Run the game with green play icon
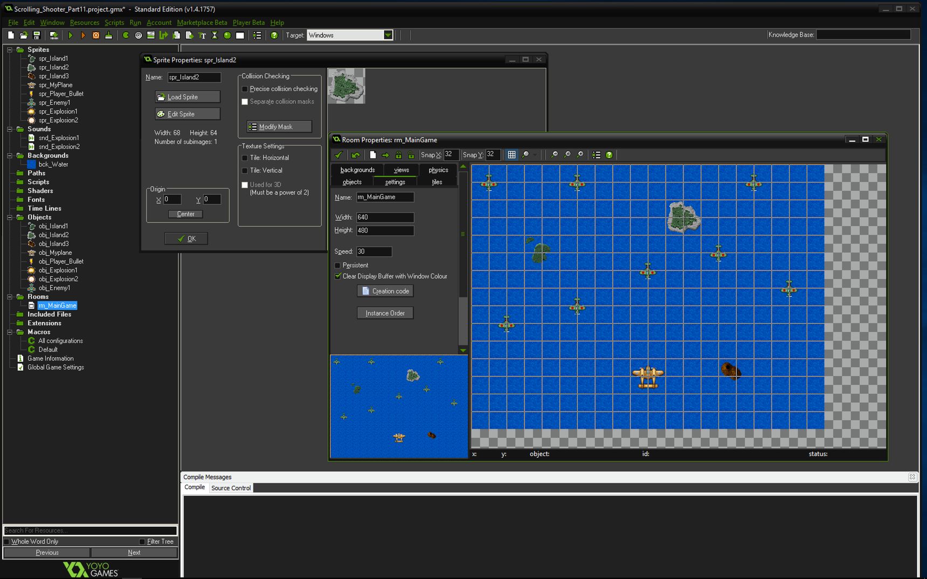927x579 pixels. 71,35
